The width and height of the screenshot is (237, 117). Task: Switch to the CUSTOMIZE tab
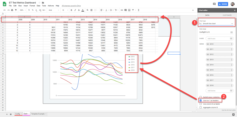tap(227, 15)
